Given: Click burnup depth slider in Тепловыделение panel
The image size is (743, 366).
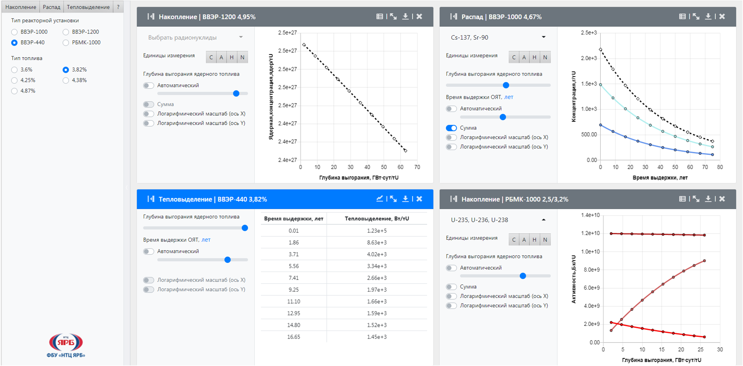Looking at the screenshot, I should tap(245, 228).
